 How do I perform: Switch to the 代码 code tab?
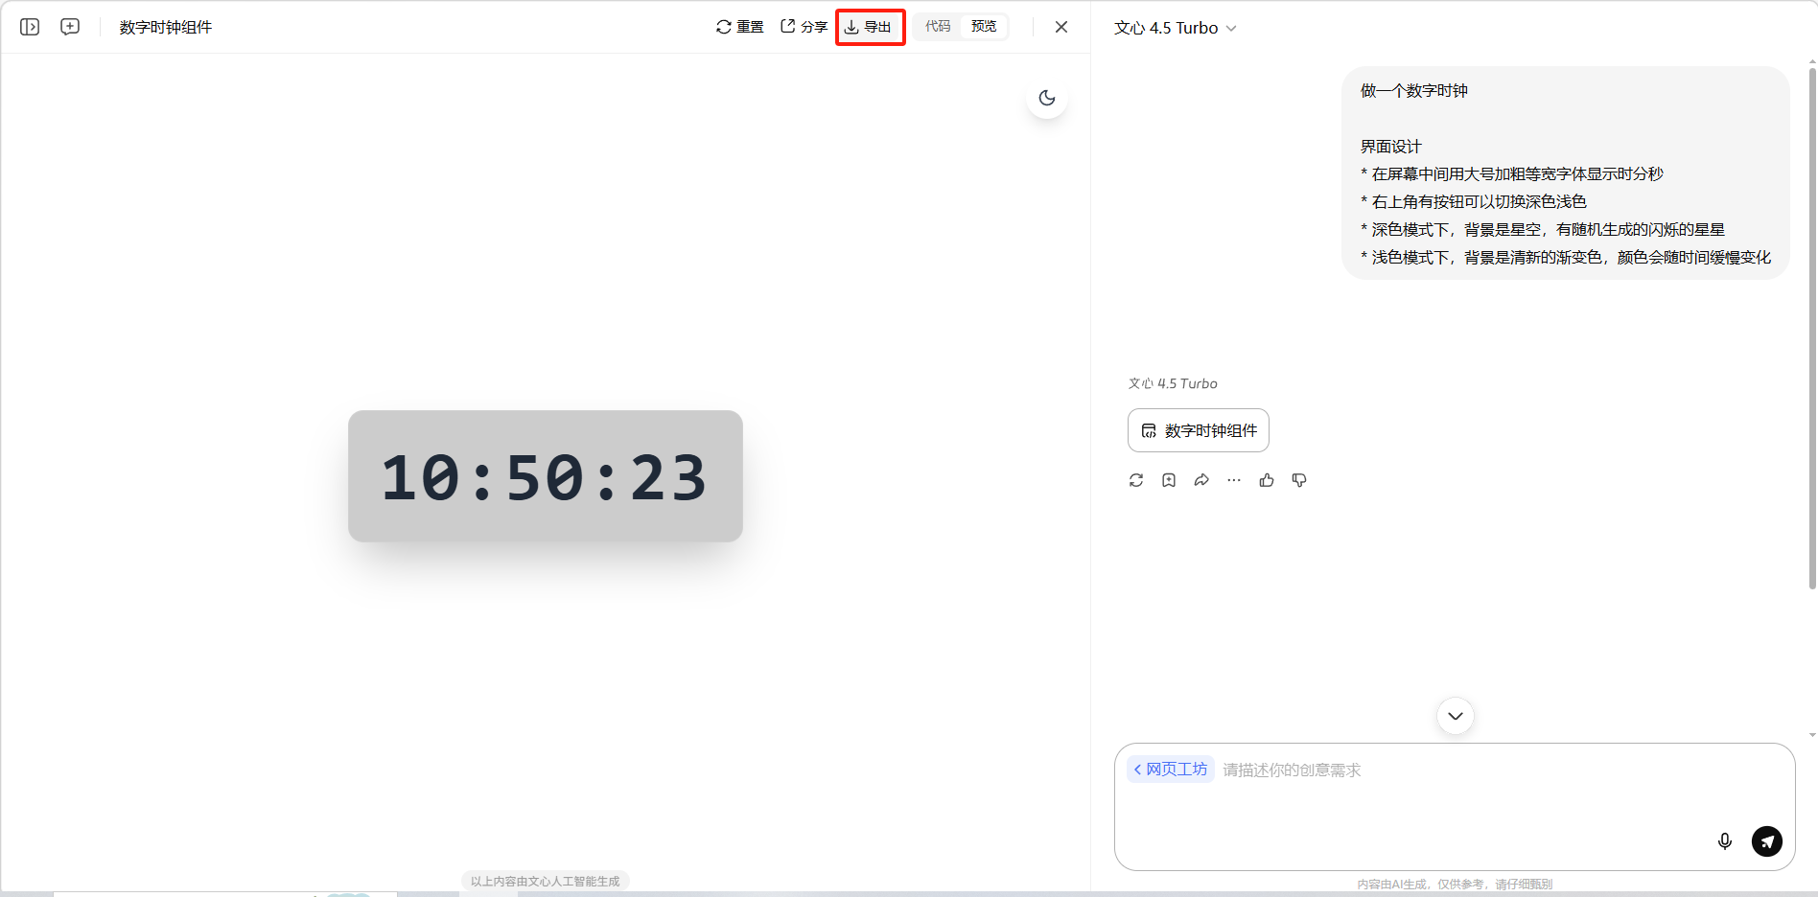pyautogui.click(x=937, y=27)
